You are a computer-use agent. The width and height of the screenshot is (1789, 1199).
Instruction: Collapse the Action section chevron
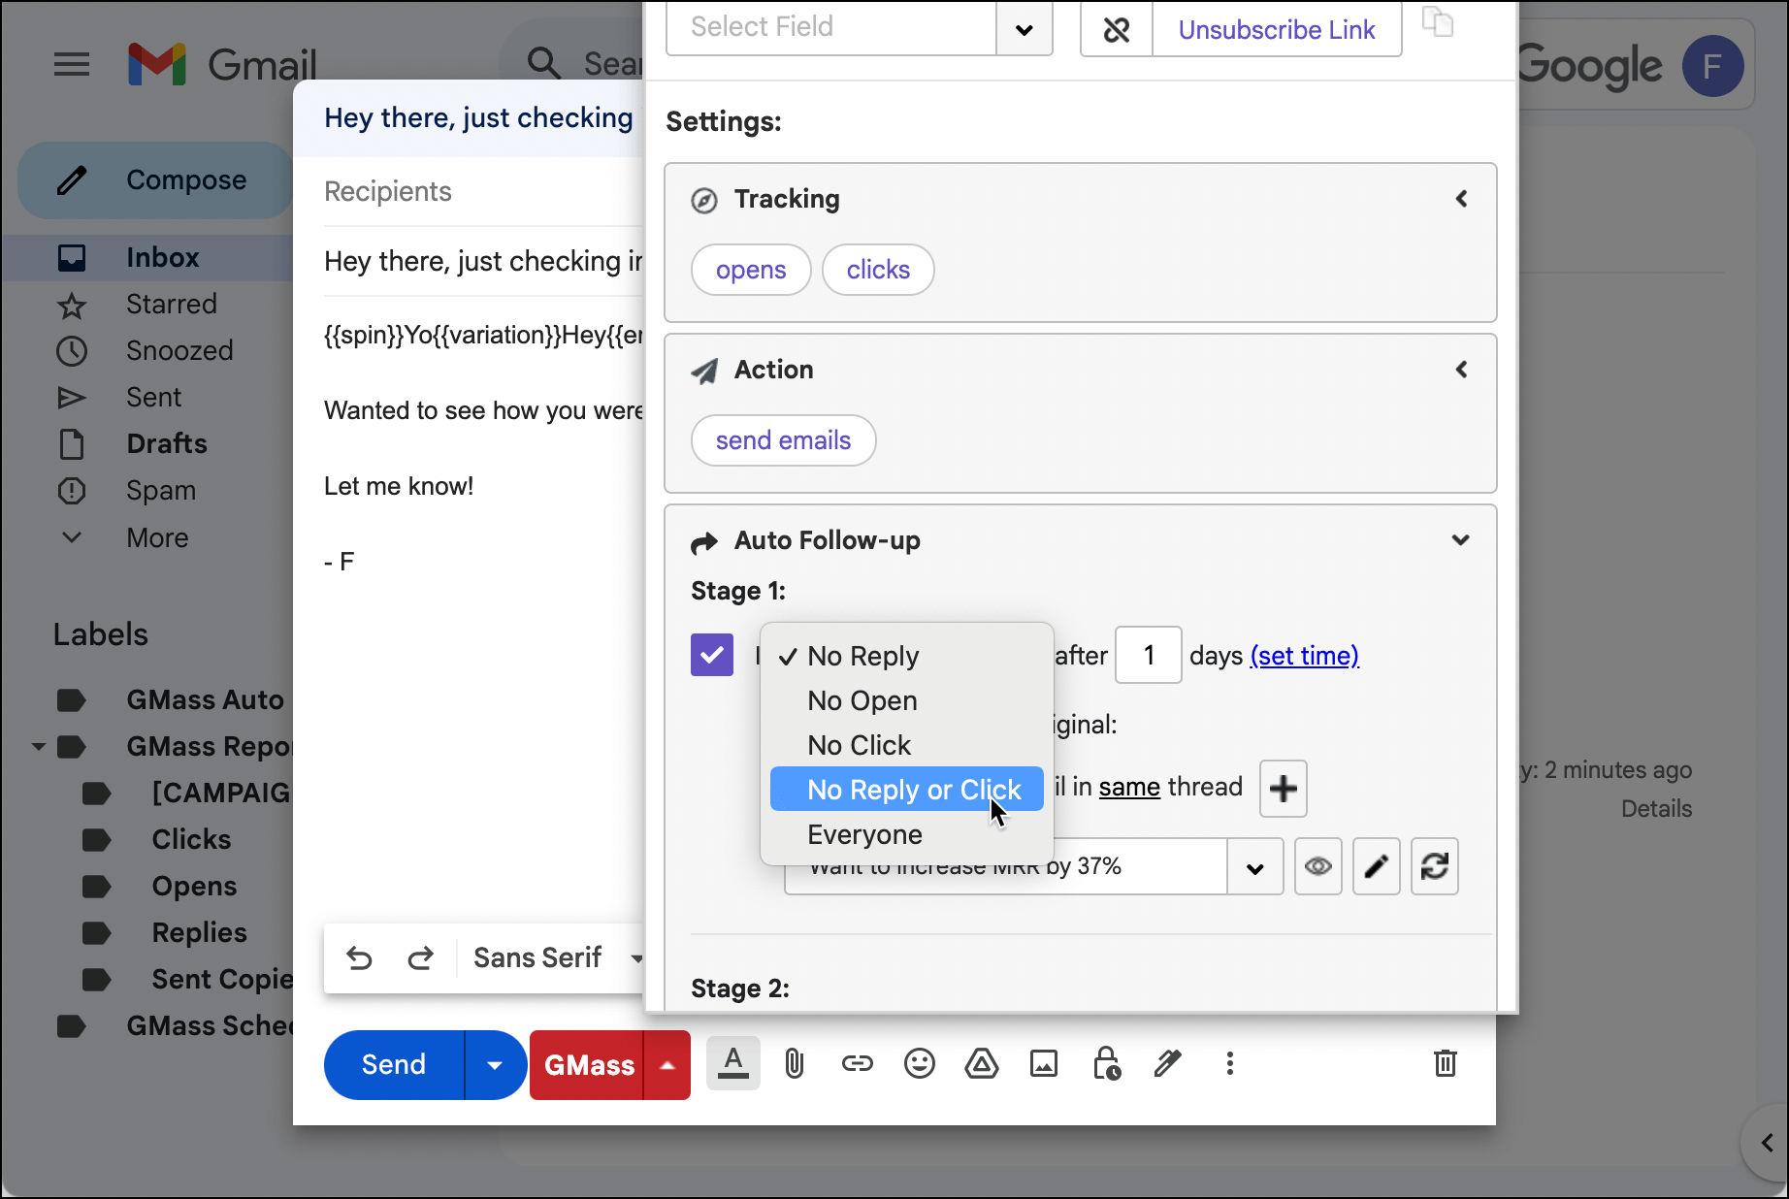tap(1461, 370)
